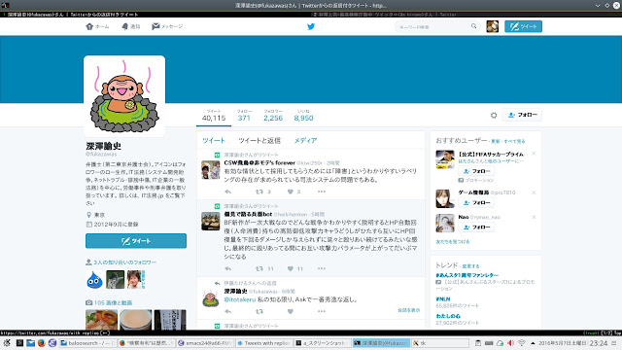Click the @itotakeru mention link
622x350 pixels.
coord(240,299)
